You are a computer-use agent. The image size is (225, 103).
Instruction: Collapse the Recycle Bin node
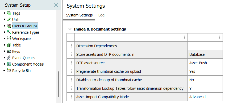tap(4, 71)
